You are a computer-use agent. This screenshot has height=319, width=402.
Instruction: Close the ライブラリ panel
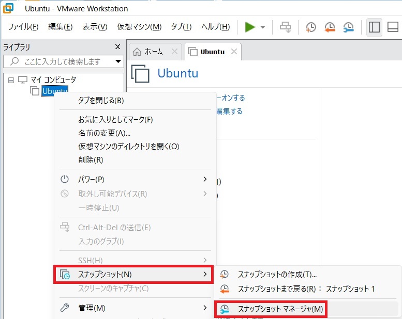point(117,47)
